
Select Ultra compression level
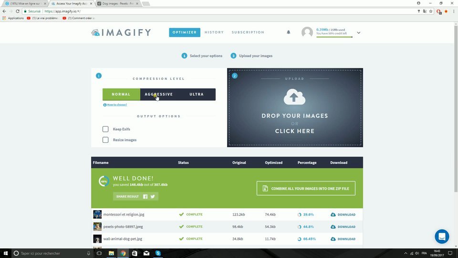[x=197, y=94]
